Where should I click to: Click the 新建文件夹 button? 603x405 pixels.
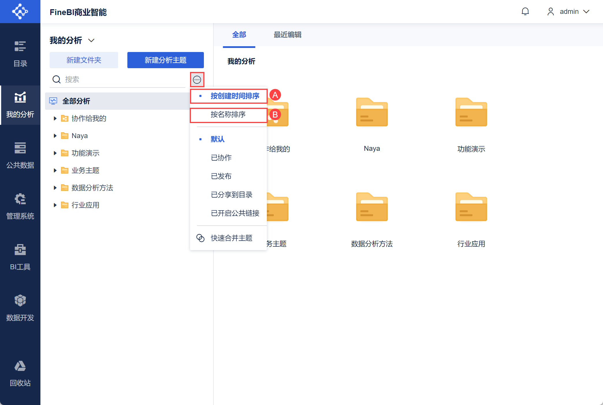point(84,60)
